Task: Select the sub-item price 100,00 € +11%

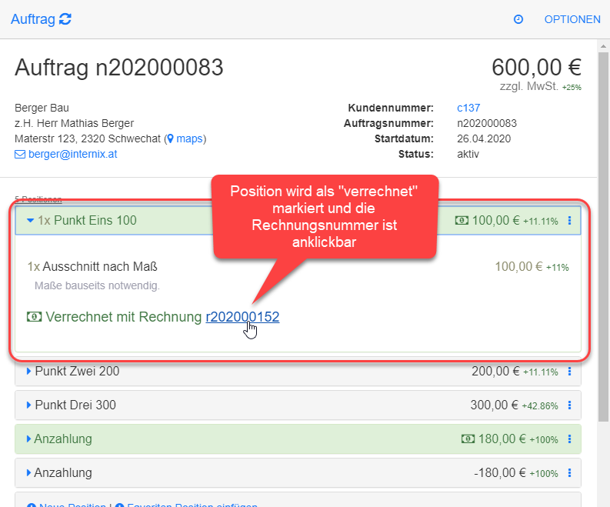Action: (x=532, y=266)
